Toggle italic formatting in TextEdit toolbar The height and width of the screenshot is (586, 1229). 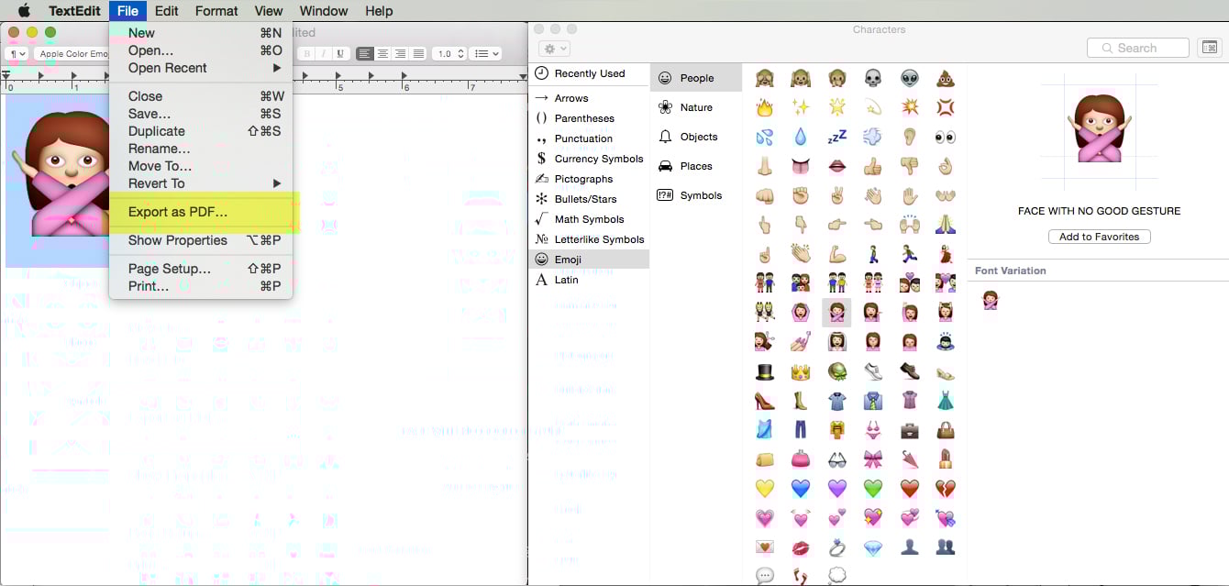click(324, 54)
